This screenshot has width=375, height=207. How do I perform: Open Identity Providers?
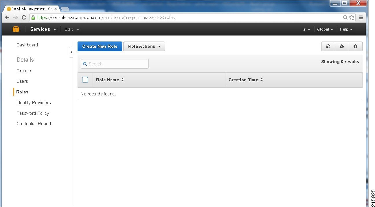coord(34,103)
